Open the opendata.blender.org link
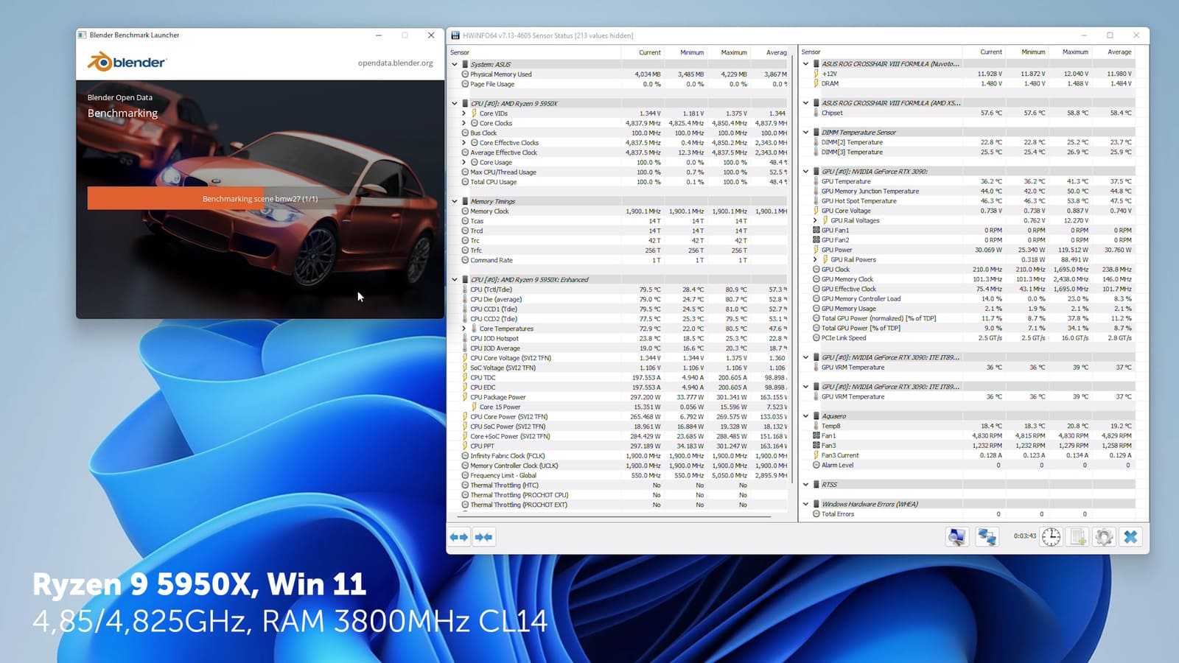This screenshot has height=663, width=1179. (395, 63)
